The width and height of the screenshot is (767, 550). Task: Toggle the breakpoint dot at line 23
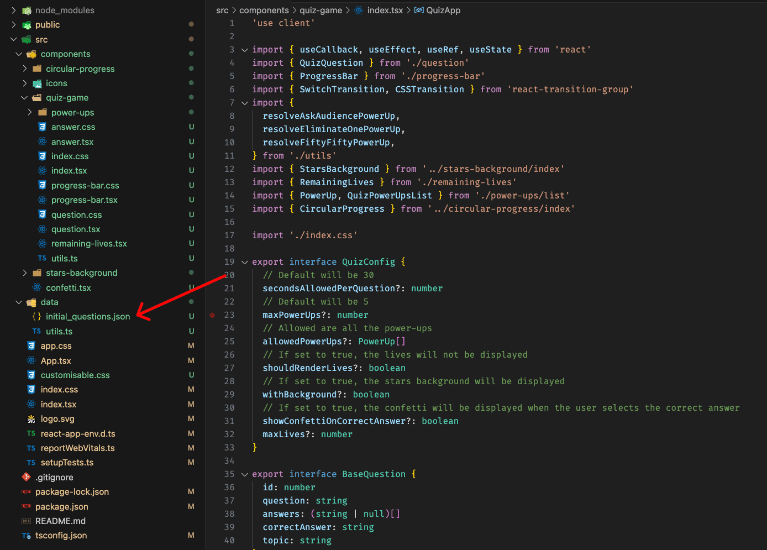tap(212, 315)
